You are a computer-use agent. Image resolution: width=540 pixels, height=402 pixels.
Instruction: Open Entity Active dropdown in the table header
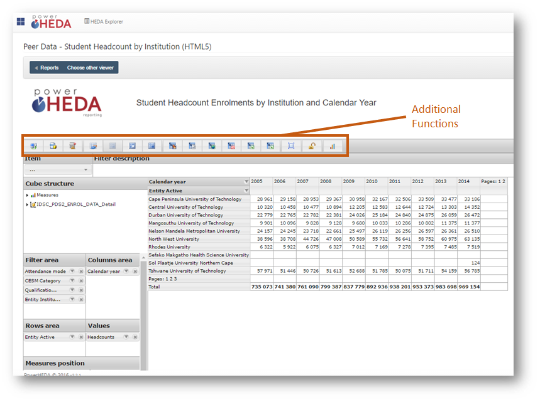pos(246,191)
